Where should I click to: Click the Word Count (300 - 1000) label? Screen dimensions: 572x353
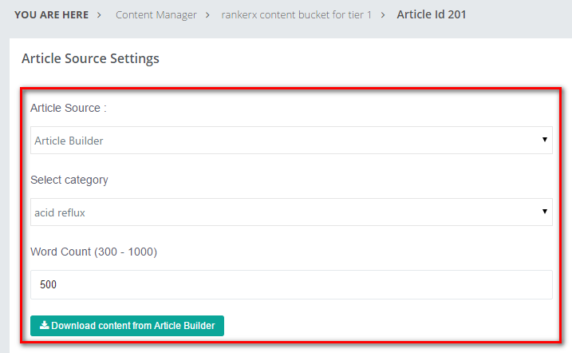pyautogui.click(x=94, y=252)
